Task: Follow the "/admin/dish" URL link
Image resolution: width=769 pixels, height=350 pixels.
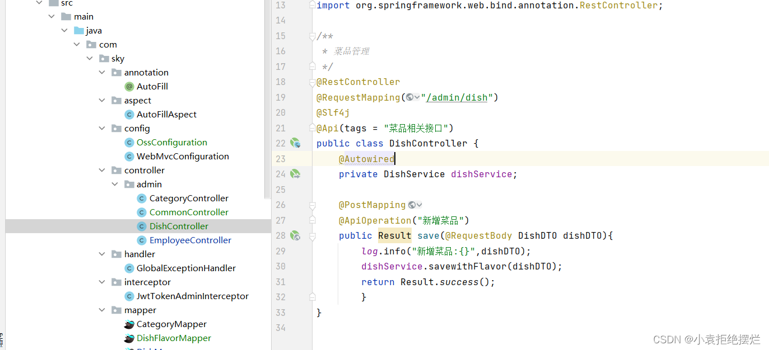Action: pos(457,97)
